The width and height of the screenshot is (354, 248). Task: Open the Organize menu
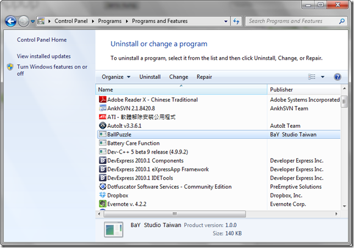pos(116,77)
